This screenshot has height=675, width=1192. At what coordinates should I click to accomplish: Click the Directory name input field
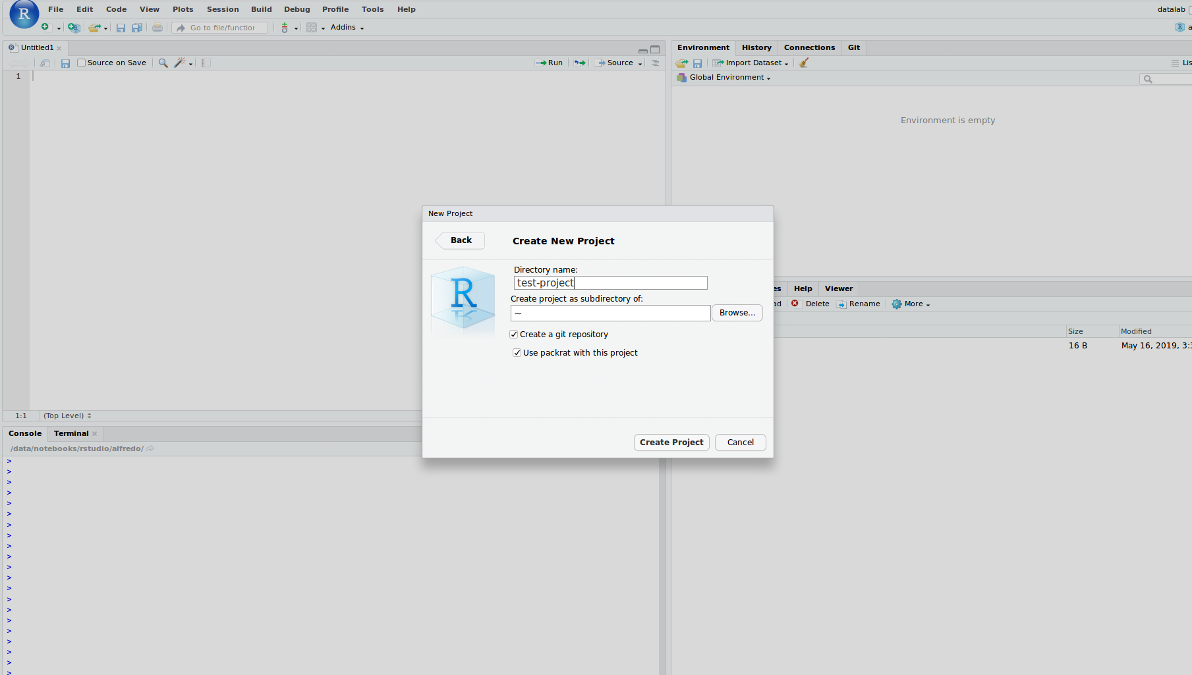610,283
